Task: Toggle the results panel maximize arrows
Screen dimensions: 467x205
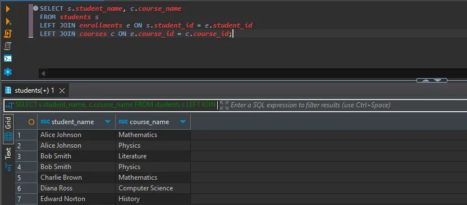Action: [x=432, y=80]
